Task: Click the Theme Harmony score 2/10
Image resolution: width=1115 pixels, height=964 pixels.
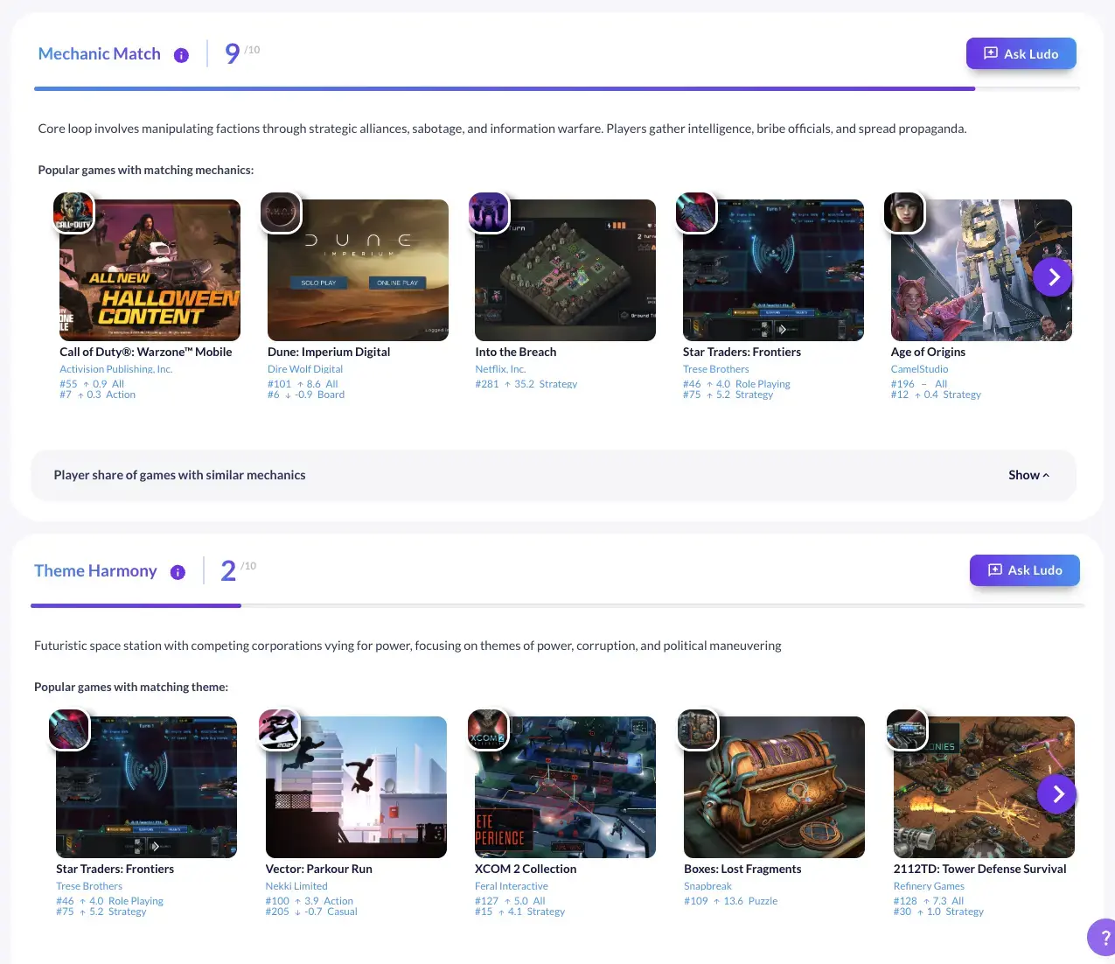Action: [238, 570]
